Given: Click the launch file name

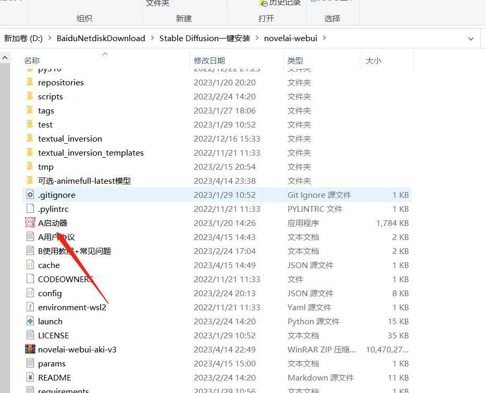Looking at the screenshot, I should coord(50,322).
